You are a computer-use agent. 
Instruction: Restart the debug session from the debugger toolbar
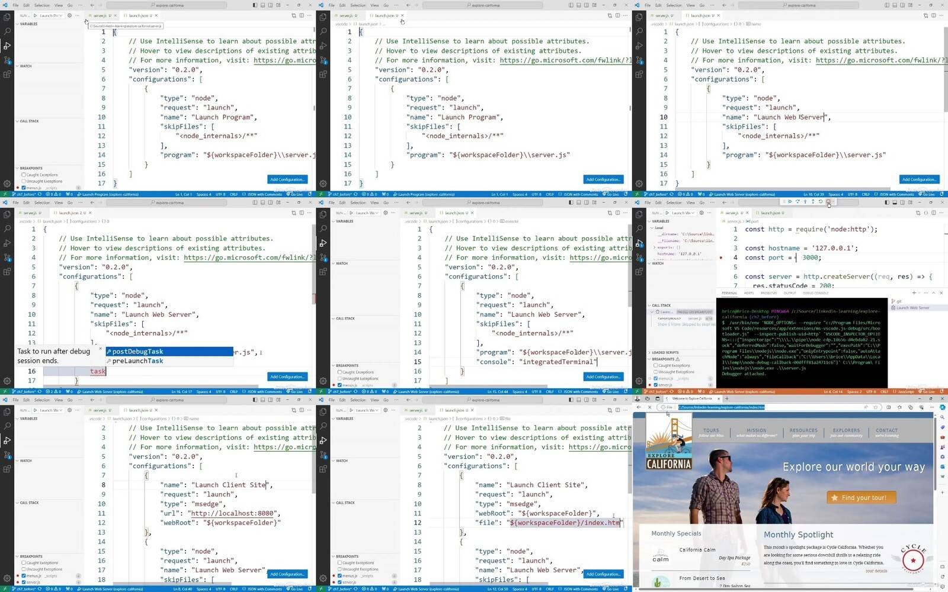pyautogui.click(x=821, y=202)
